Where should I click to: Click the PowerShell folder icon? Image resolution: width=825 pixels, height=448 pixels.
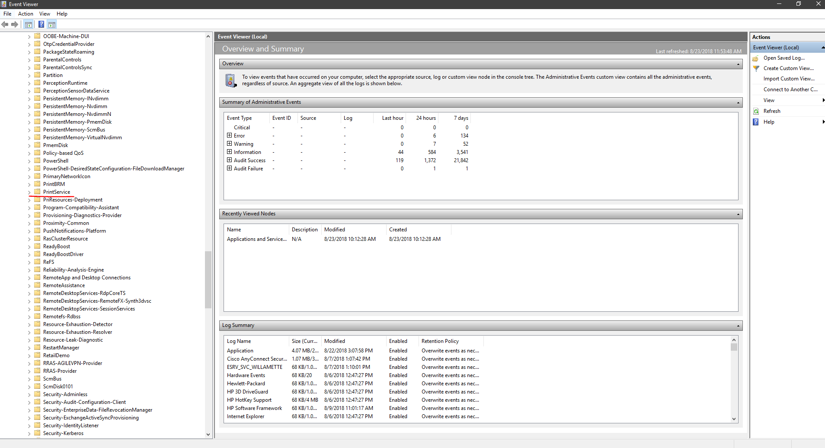click(x=38, y=160)
